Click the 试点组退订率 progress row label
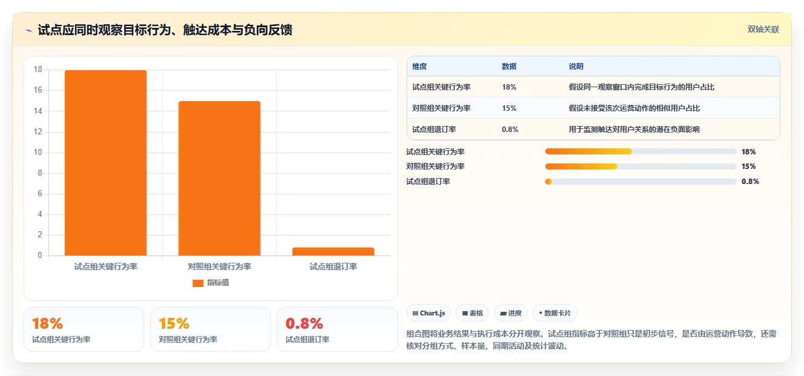The width and height of the screenshot is (804, 376). coord(428,182)
